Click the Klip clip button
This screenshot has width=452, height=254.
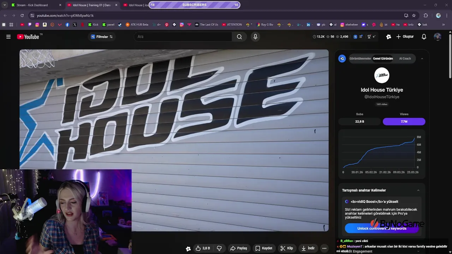coord(286,248)
